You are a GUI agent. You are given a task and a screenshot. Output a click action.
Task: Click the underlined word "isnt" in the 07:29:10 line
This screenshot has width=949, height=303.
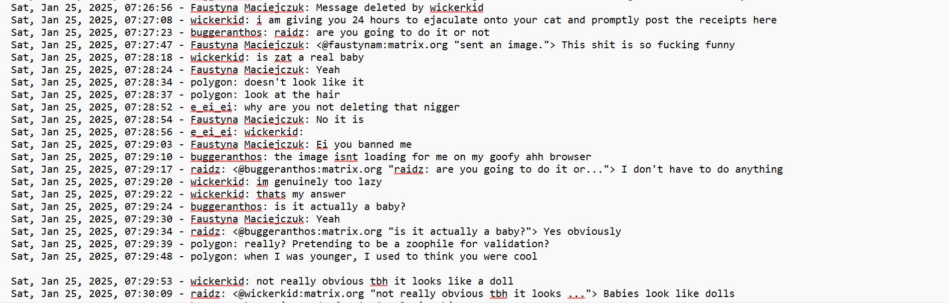coord(346,157)
